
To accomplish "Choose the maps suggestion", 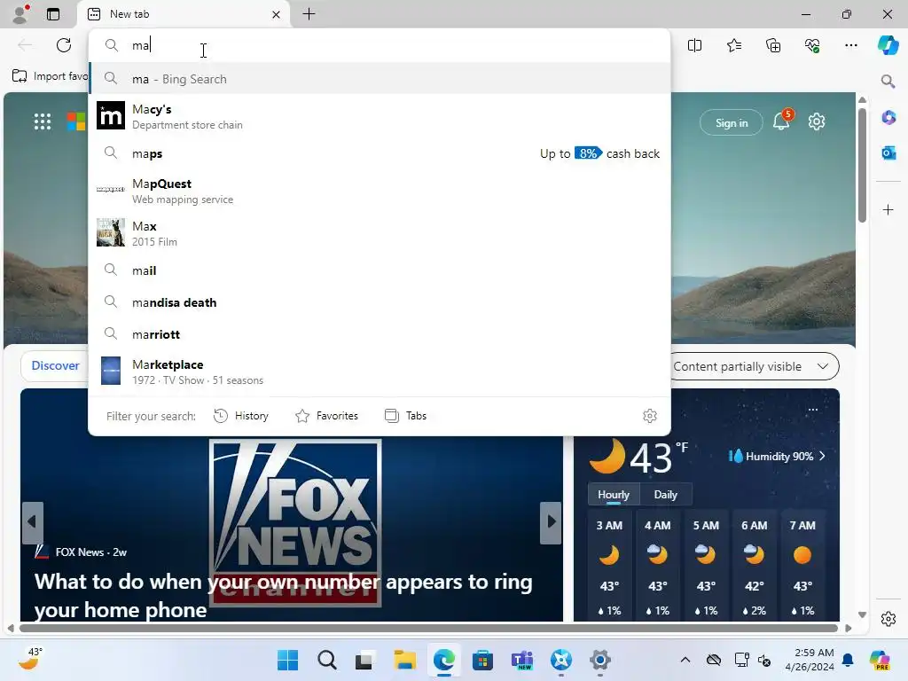I will point(380,153).
